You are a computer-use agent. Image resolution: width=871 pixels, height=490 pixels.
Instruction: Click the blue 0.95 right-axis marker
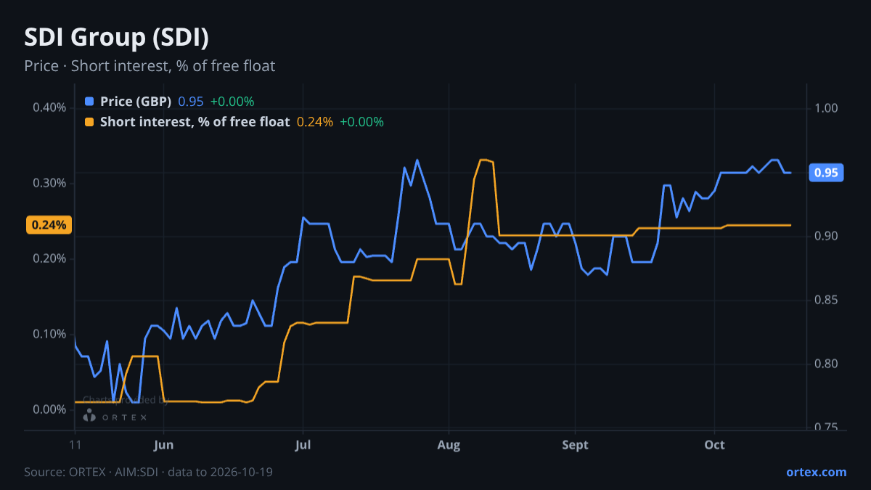point(826,173)
